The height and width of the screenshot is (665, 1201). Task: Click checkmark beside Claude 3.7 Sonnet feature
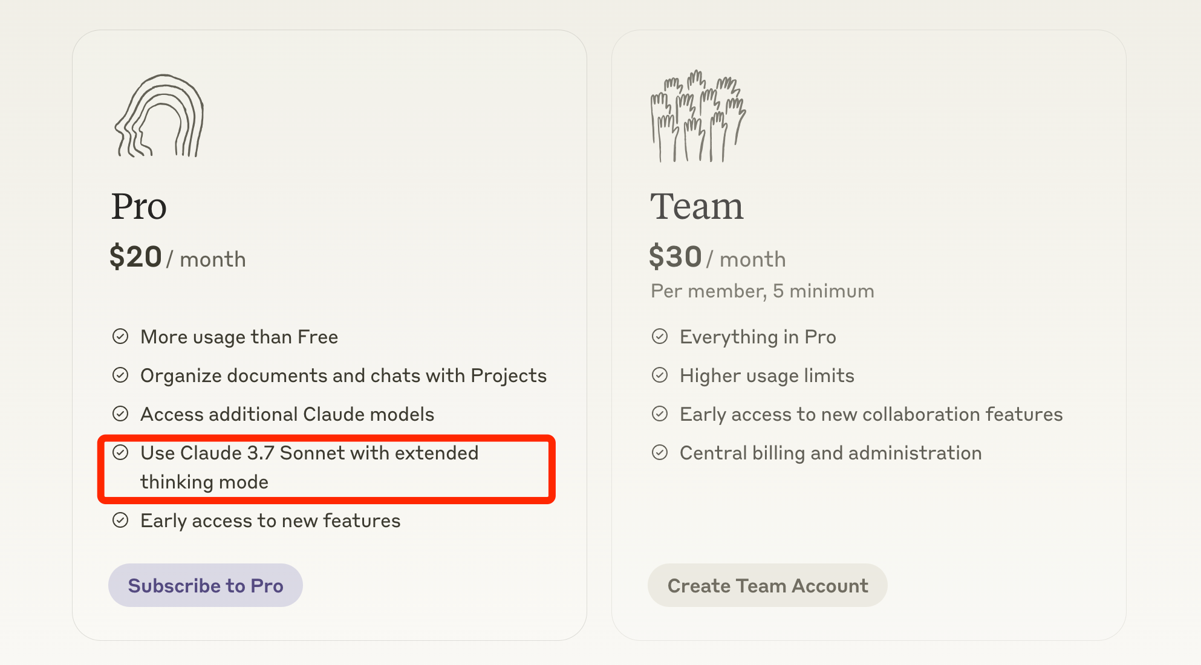(120, 452)
